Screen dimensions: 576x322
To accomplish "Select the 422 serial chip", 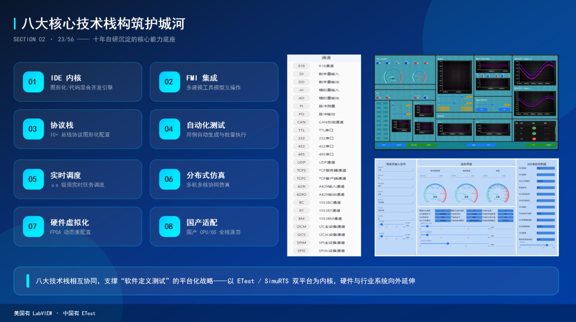I will pos(301,146).
